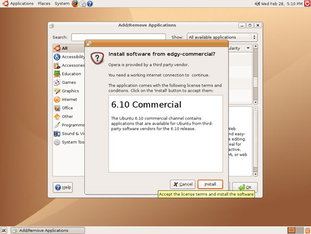The width and height of the screenshot is (311, 234).
Task: Select the Programming category icon
Action: [57, 125]
